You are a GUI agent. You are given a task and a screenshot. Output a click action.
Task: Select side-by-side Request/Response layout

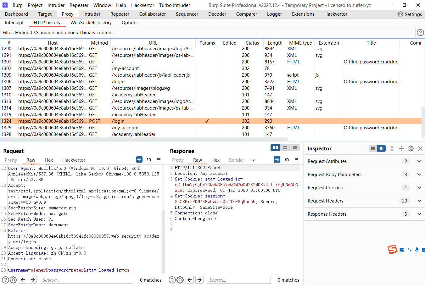(x=275, y=147)
